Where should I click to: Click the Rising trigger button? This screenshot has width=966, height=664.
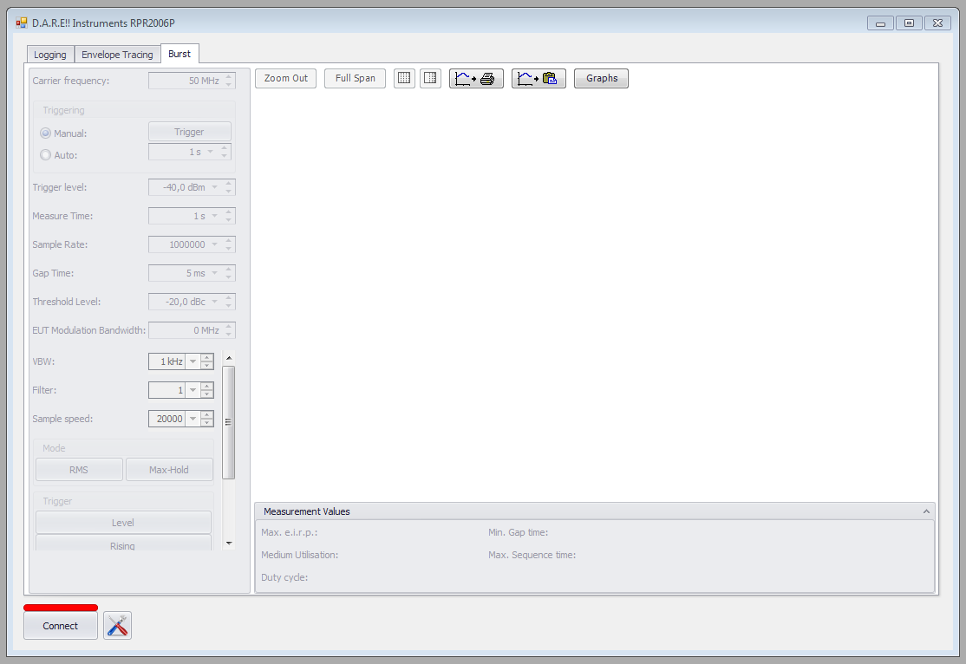[123, 544]
